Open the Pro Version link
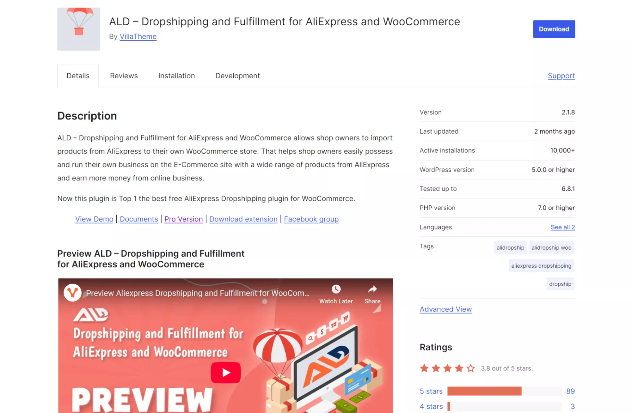 (x=183, y=219)
